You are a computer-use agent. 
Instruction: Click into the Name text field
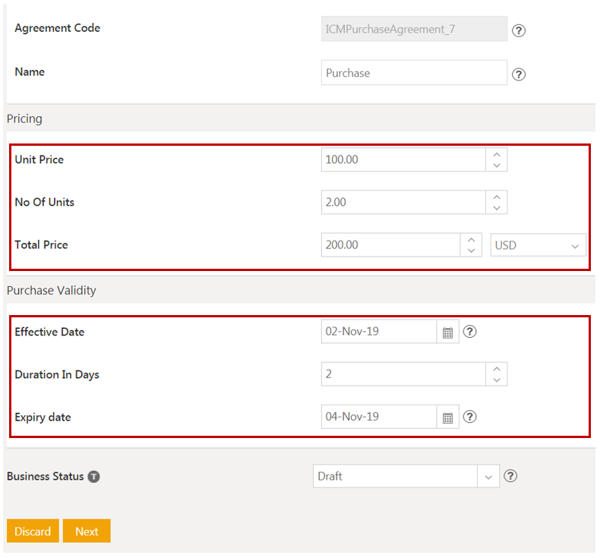pos(413,73)
